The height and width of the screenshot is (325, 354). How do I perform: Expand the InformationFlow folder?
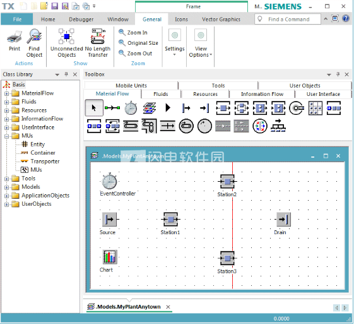[6, 119]
